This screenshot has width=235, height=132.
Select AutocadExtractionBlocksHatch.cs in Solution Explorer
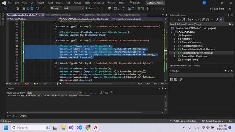(x=198, y=49)
